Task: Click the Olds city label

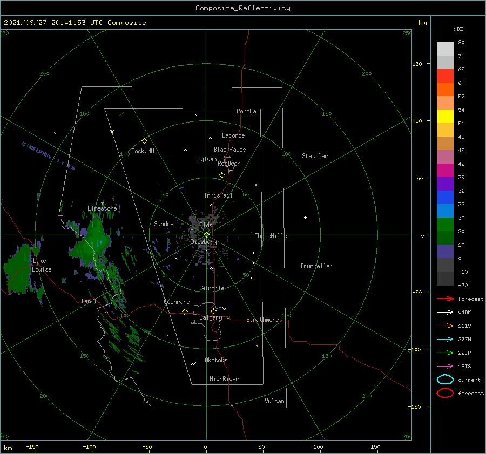Action: (x=206, y=225)
